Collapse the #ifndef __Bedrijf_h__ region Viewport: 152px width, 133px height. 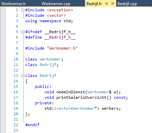click(x=23, y=32)
